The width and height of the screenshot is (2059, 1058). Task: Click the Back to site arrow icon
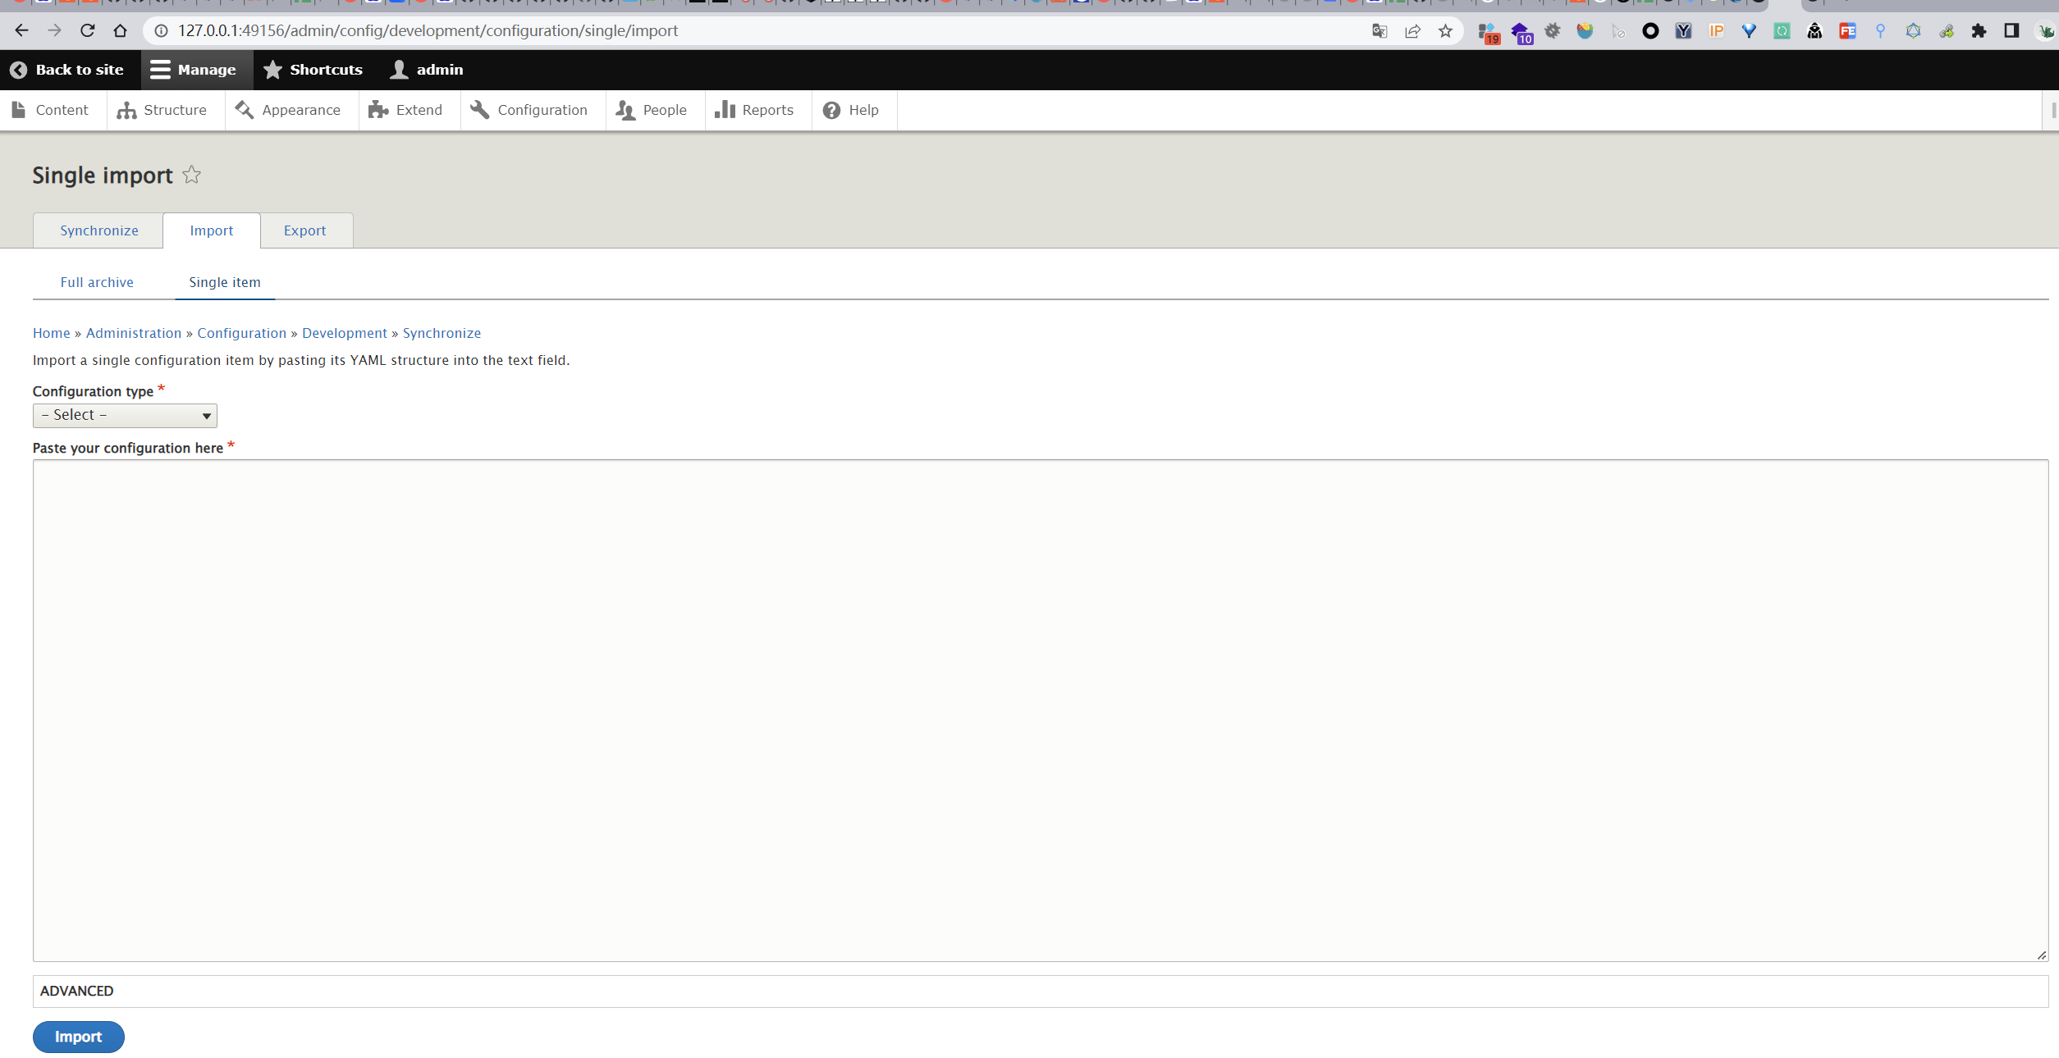click(18, 70)
